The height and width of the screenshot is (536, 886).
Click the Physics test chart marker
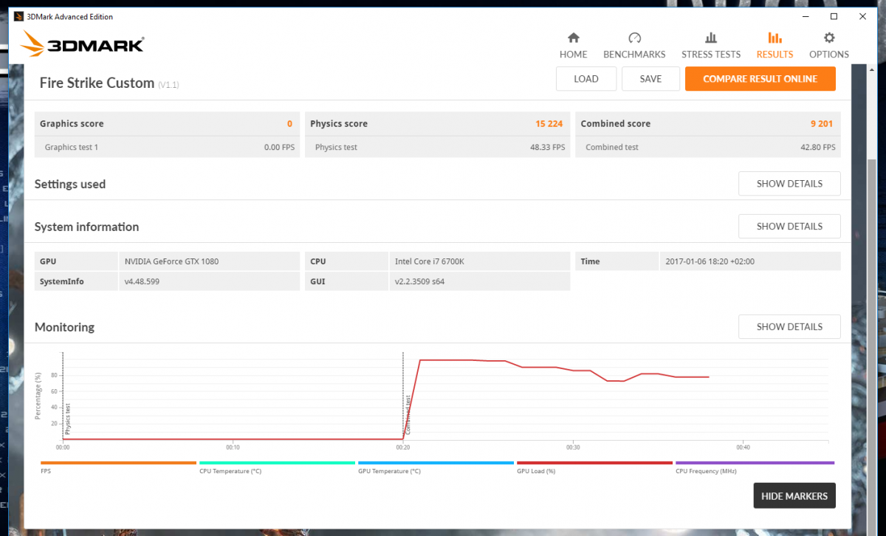click(67, 419)
